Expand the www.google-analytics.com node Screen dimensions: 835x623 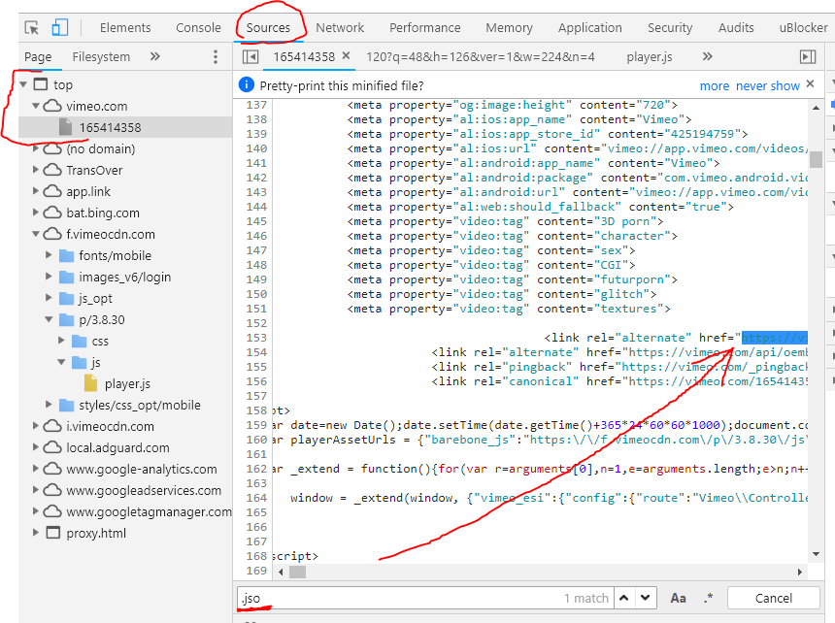tap(36, 468)
